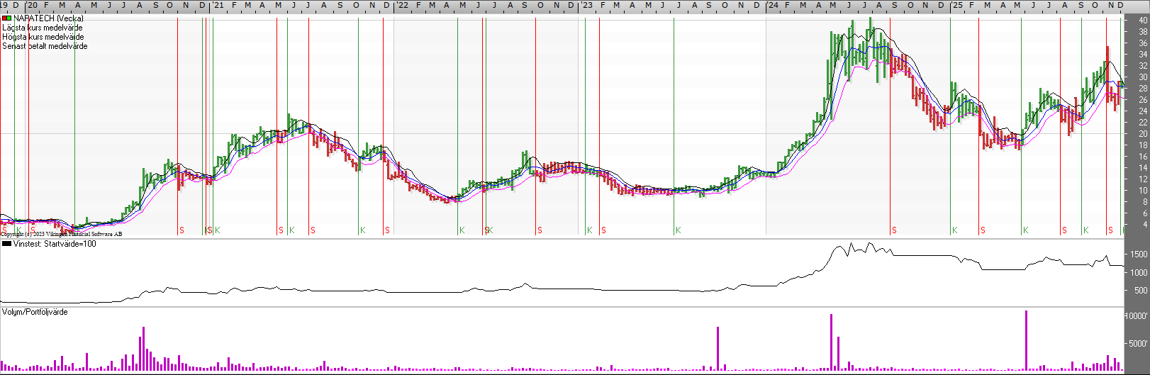This screenshot has height=375, width=1150.
Task: Click the S sell marker in October 2022
Action: 540,230
